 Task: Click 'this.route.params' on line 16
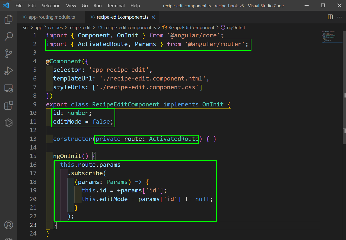point(90,165)
